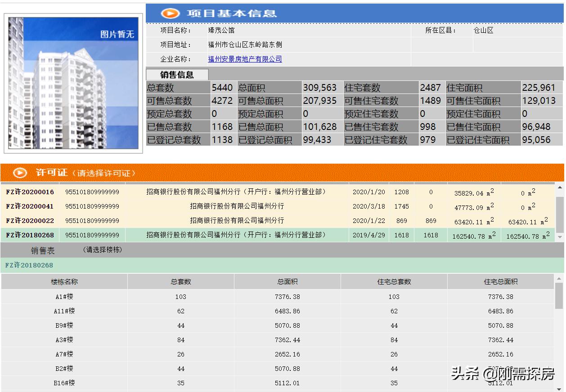Click the scroll-down arrow of the permit list
Screen dimensions: 566x392
(559, 236)
